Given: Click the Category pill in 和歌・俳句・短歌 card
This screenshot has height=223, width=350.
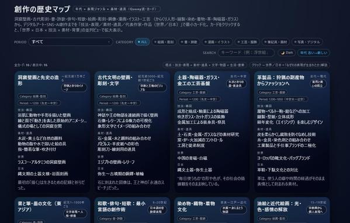Looking at the screenshot, I should [111, 218].
